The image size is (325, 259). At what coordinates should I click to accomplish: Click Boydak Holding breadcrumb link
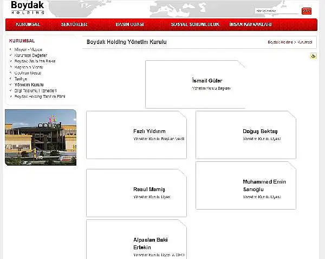point(280,42)
